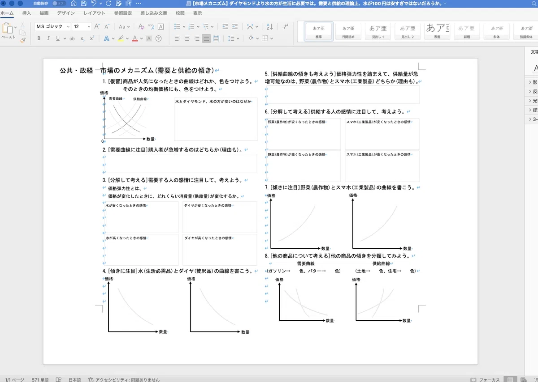Open the font color dropdown arrow
The width and height of the screenshot is (538, 382).
point(141,39)
